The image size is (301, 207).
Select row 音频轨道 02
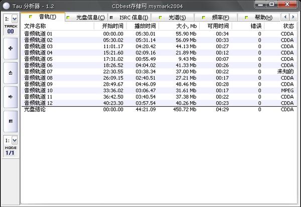(x=159, y=40)
